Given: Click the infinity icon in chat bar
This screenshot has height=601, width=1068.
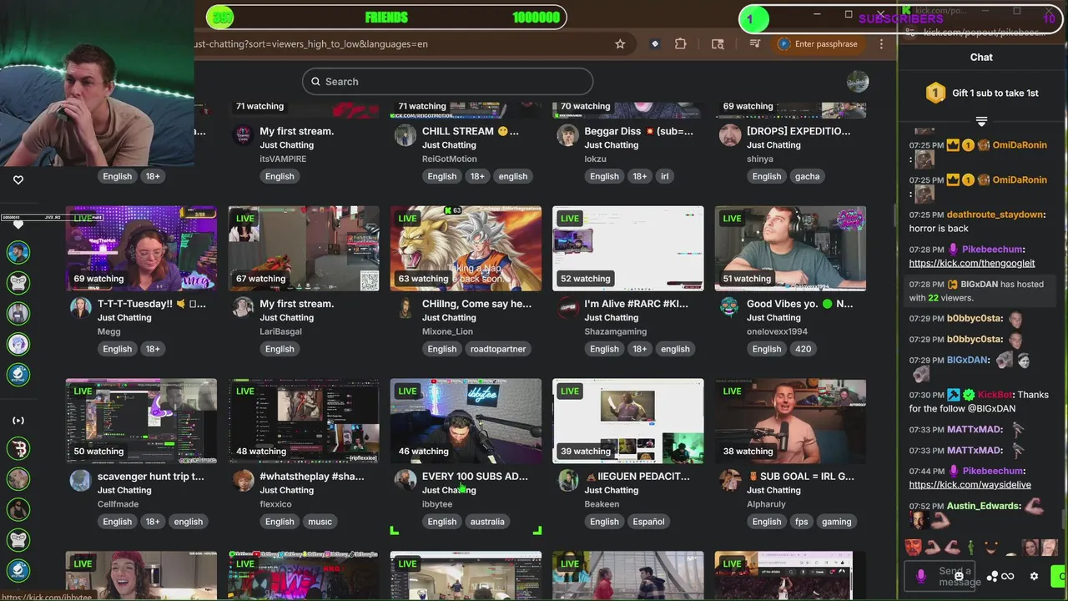Looking at the screenshot, I should pos(1008,576).
